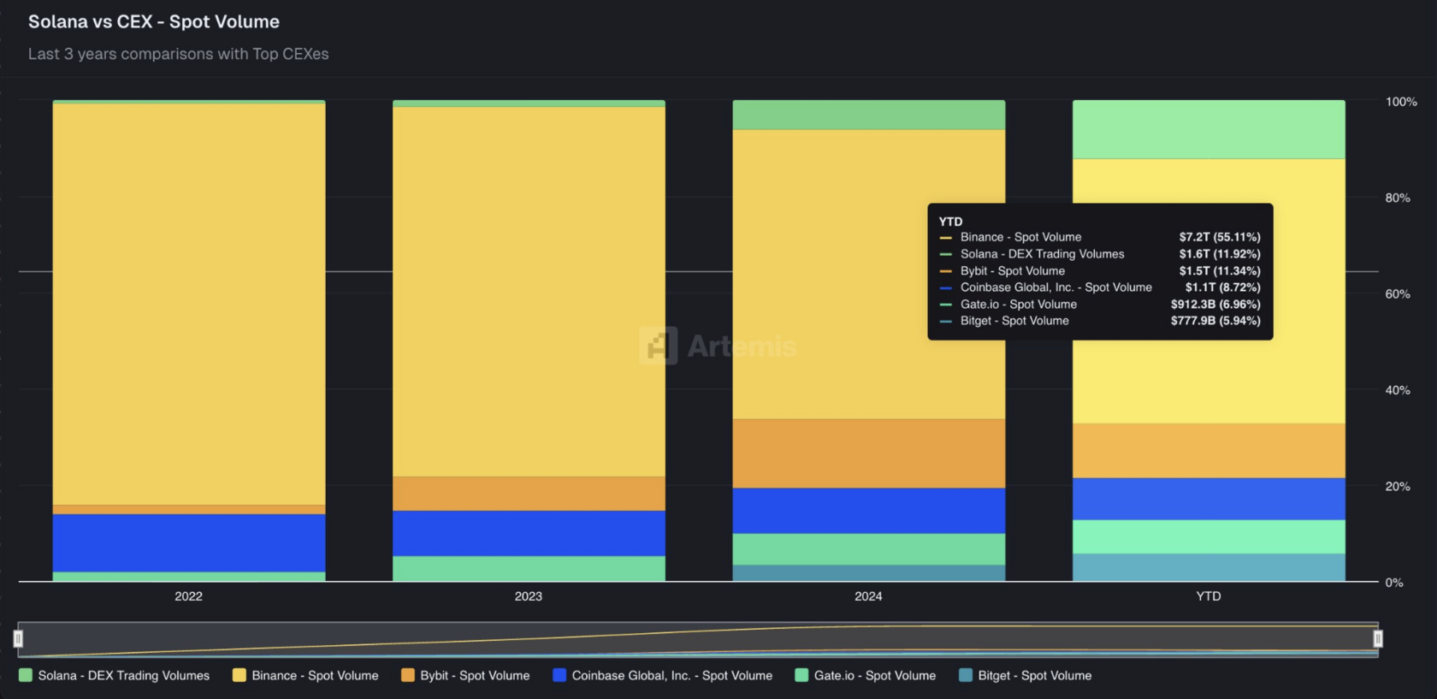Toggle Gate.io - Spot Volume legend swatch
Screen dimensions: 1437x699
click(x=801, y=675)
